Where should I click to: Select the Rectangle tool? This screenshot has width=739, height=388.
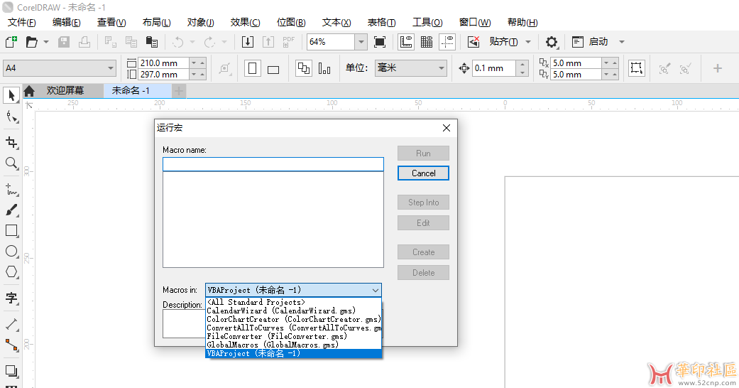(x=11, y=230)
